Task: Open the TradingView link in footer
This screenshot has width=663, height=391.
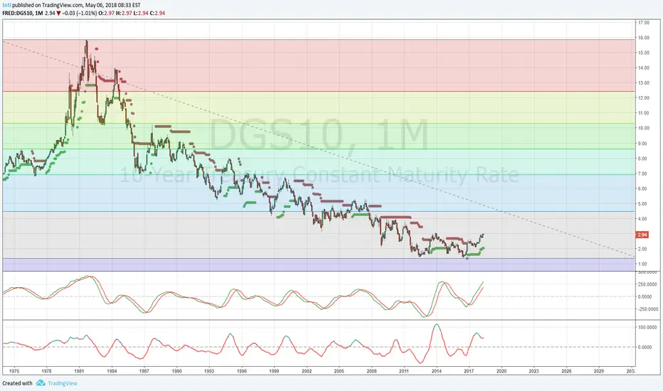Action: [63, 383]
